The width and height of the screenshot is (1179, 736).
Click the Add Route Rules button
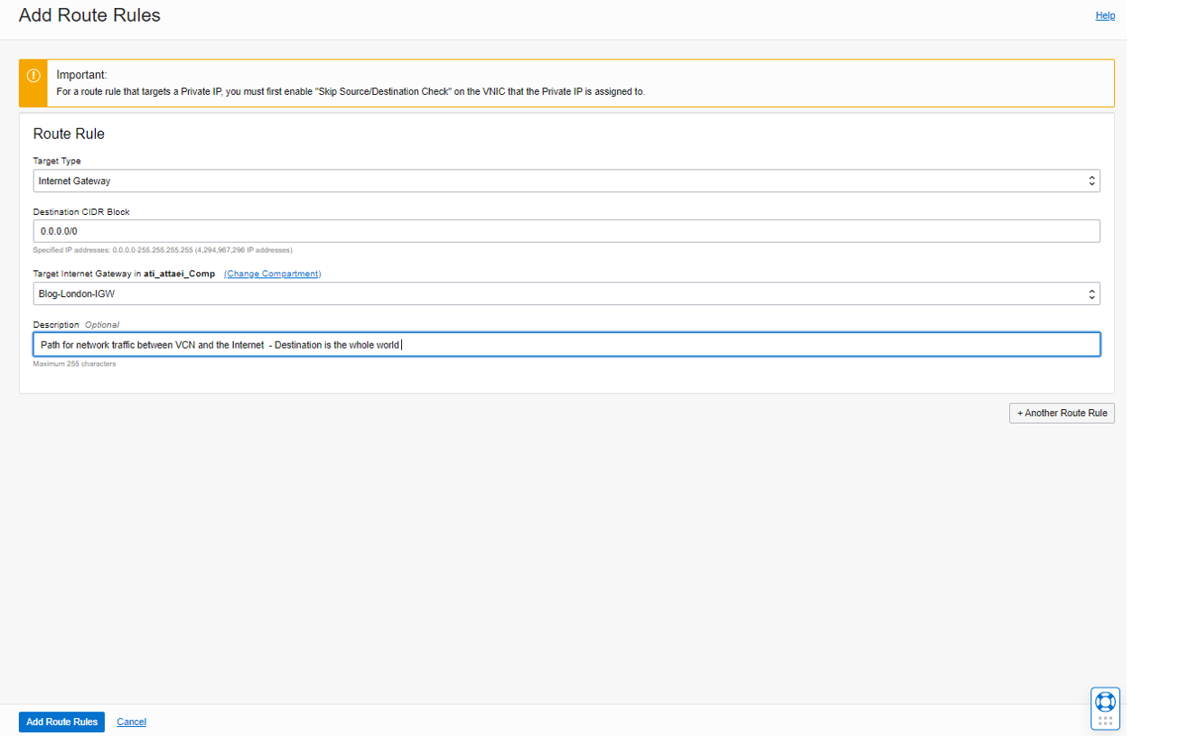[x=61, y=722]
